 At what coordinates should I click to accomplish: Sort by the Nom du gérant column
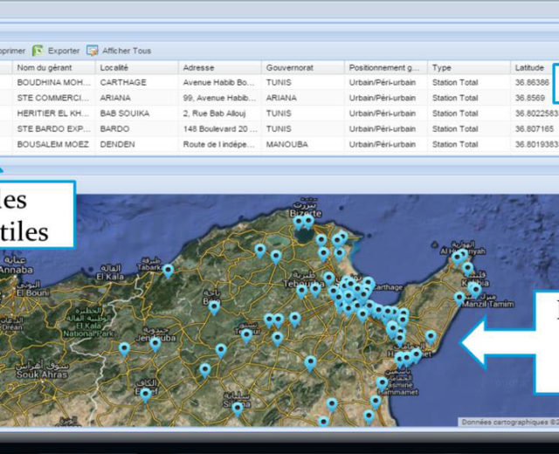44,67
